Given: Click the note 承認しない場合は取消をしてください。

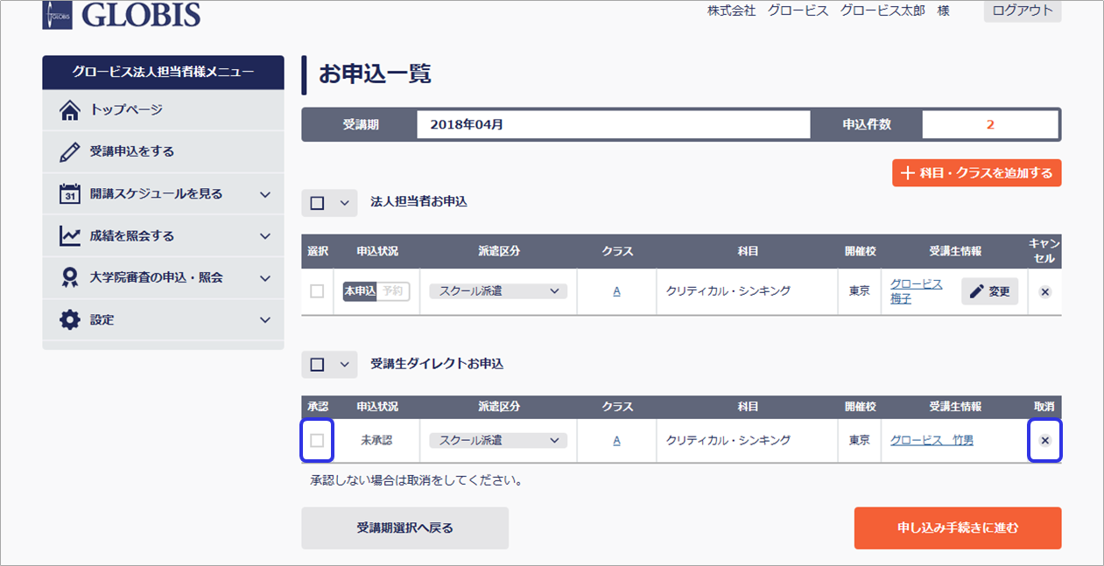Looking at the screenshot, I should pyautogui.click(x=417, y=480).
